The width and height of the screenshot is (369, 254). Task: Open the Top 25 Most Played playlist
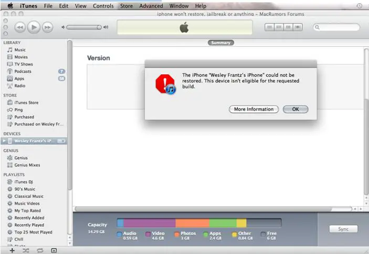(x=33, y=232)
